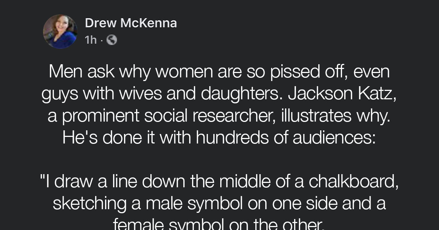Select Drew McKenna's circular avatar thumbnail
The width and height of the screenshot is (439, 230).
click(60, 31)
